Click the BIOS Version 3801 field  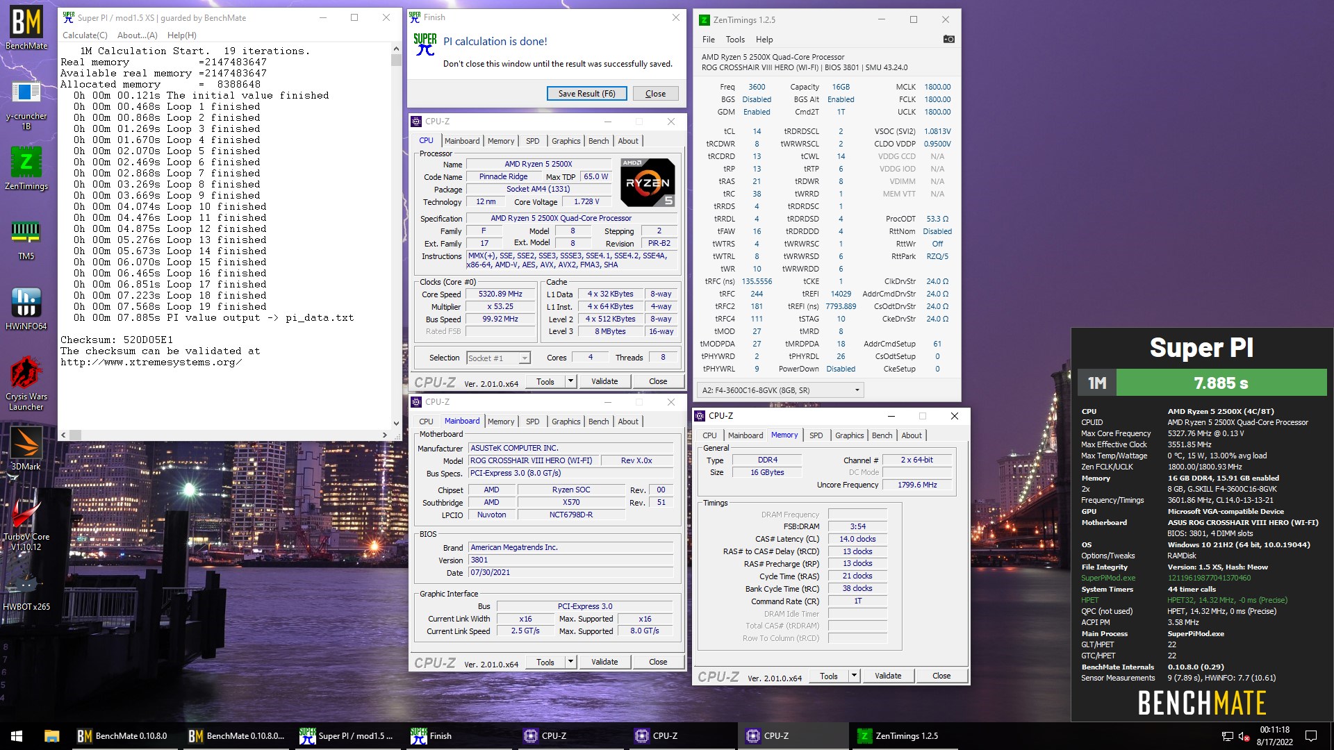(570, 560)
